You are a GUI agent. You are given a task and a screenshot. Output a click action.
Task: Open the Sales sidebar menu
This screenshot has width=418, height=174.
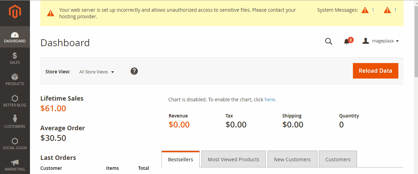point(15,58)
